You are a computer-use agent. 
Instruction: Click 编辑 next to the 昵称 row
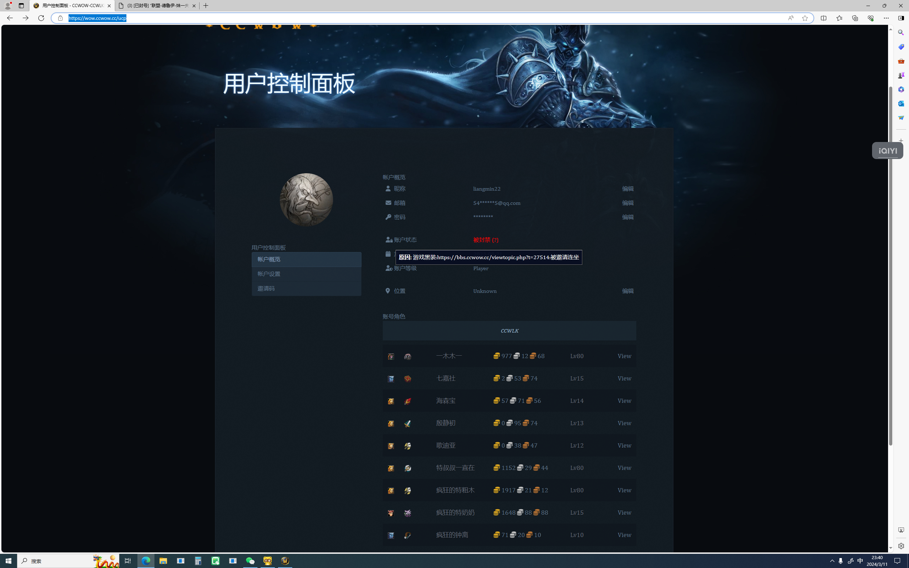(627, 189)
